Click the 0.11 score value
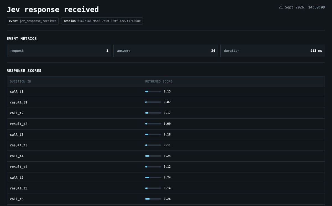 (x=167, y=145)
